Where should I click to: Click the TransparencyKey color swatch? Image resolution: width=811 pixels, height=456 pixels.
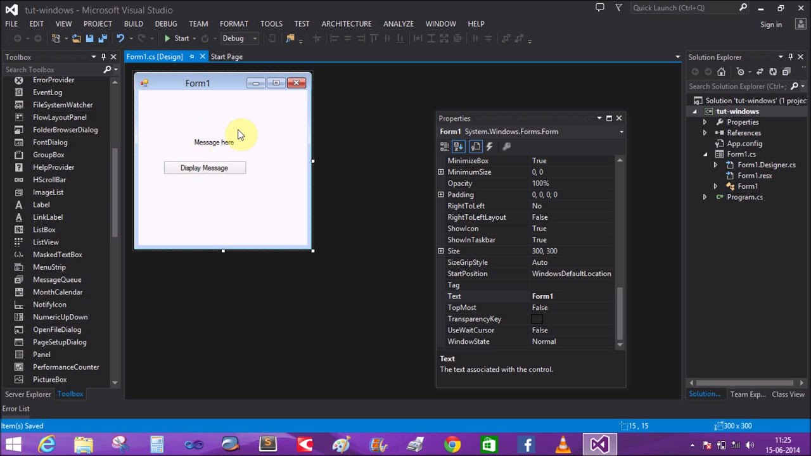coord(537,319)
